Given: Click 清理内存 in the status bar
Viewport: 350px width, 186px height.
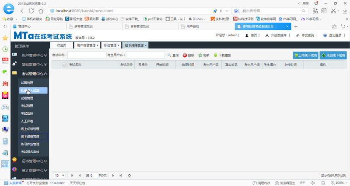Looking at the screenshot, I should pyautogui.click(x=262, y=183).
